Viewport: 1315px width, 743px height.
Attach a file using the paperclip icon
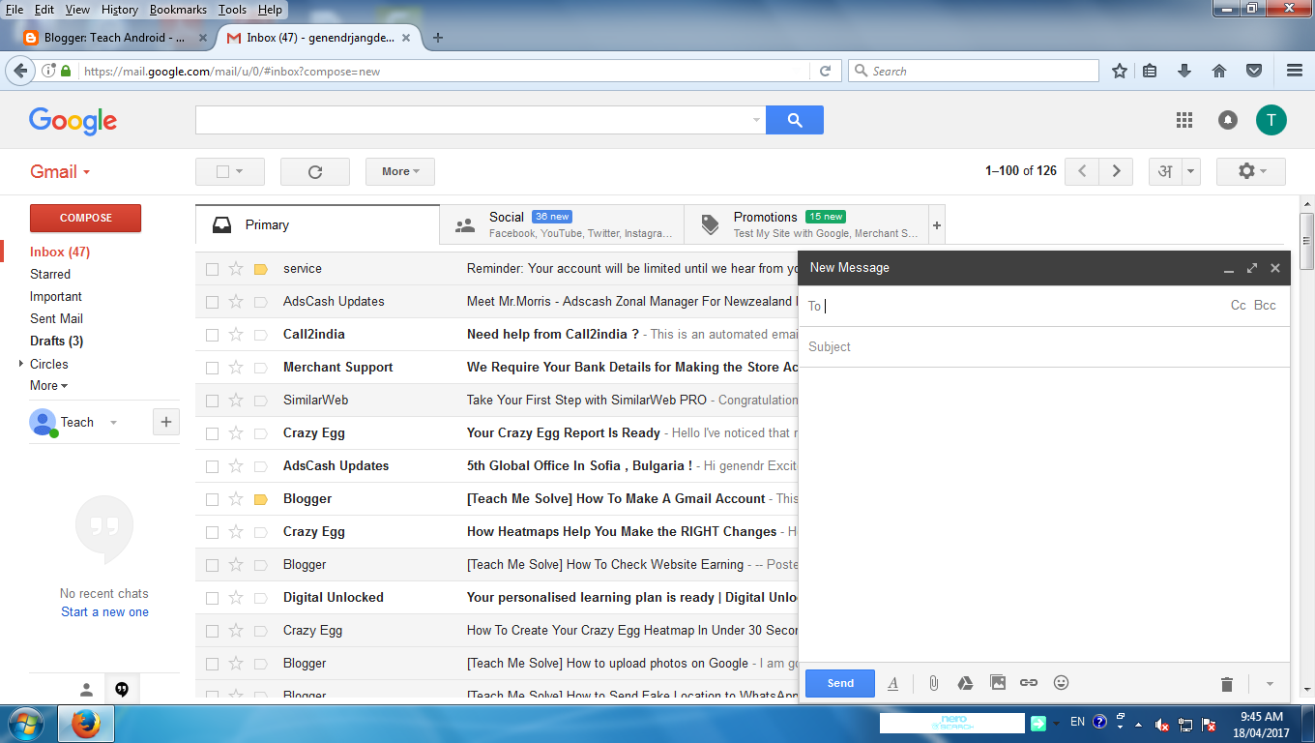click(x=933, y=683)
